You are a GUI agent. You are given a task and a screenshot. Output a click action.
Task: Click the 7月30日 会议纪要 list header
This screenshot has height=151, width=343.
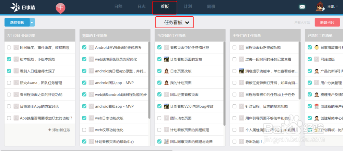click(40, 35)
